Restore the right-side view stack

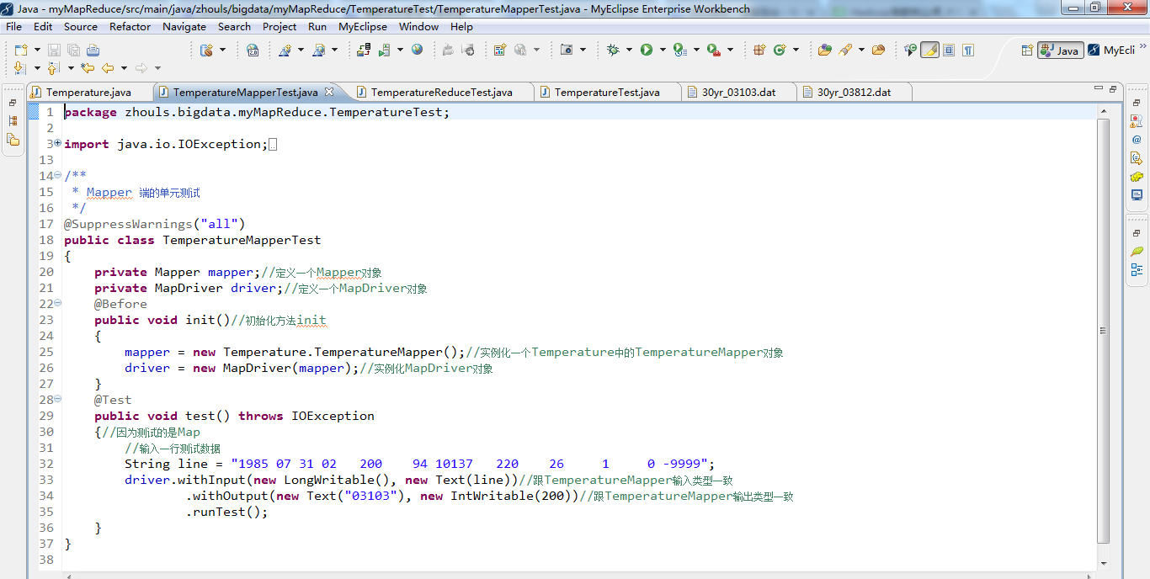(1137, 103)
